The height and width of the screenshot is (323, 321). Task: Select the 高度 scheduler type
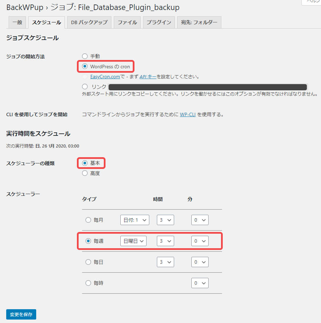pos(85,173)
